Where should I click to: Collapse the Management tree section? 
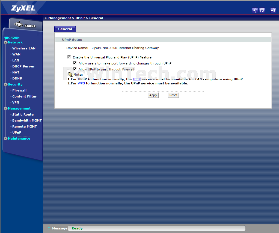[5, 109]
